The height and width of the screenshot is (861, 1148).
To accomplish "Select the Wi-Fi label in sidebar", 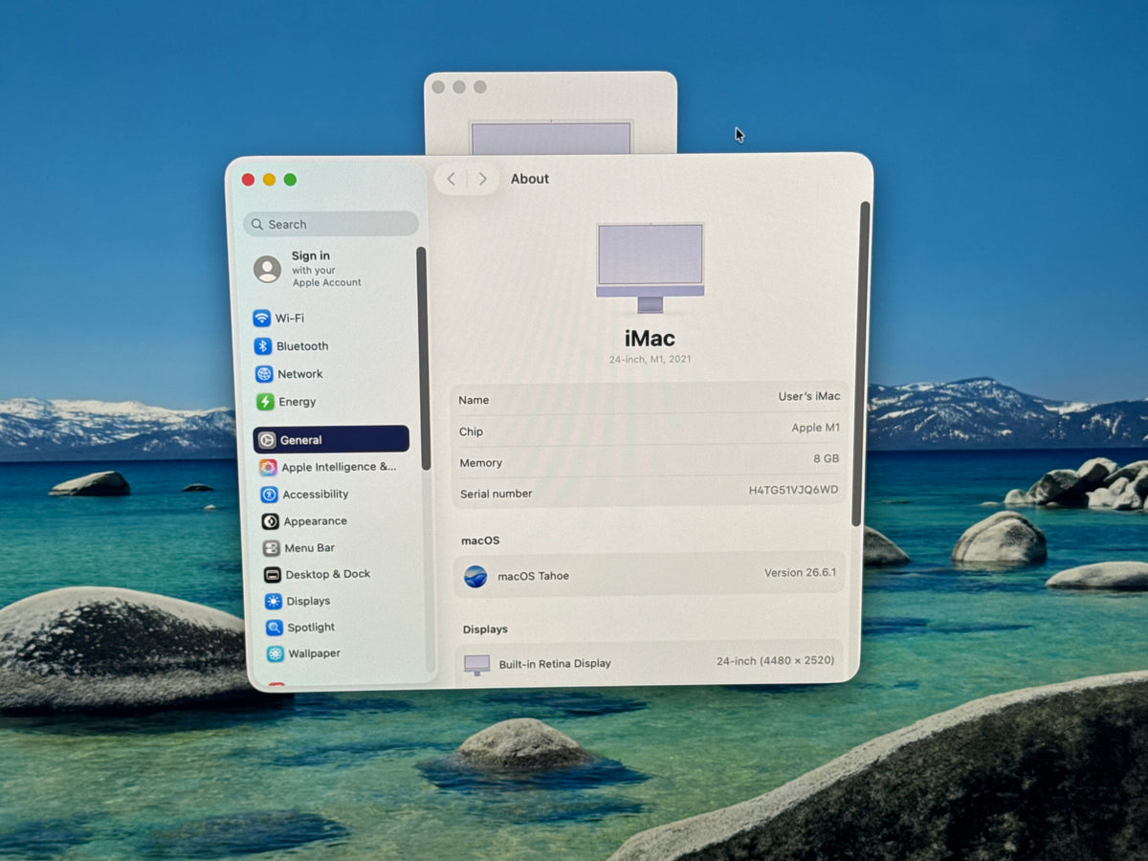I will coord(290,318).
